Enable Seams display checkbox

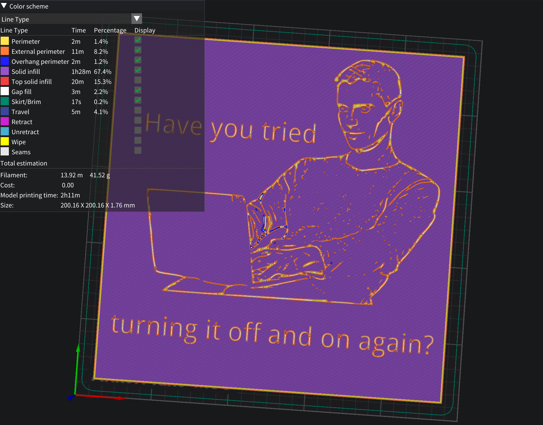pyautogui.click(x=138, y=150)
